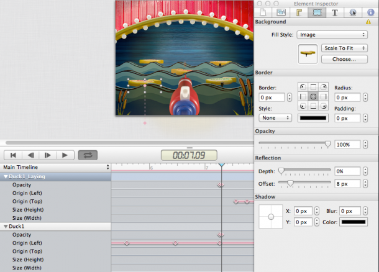Switch to the Typography inspector tab
Viewport: 379px width, 272px height.
[x=335, y=11]
